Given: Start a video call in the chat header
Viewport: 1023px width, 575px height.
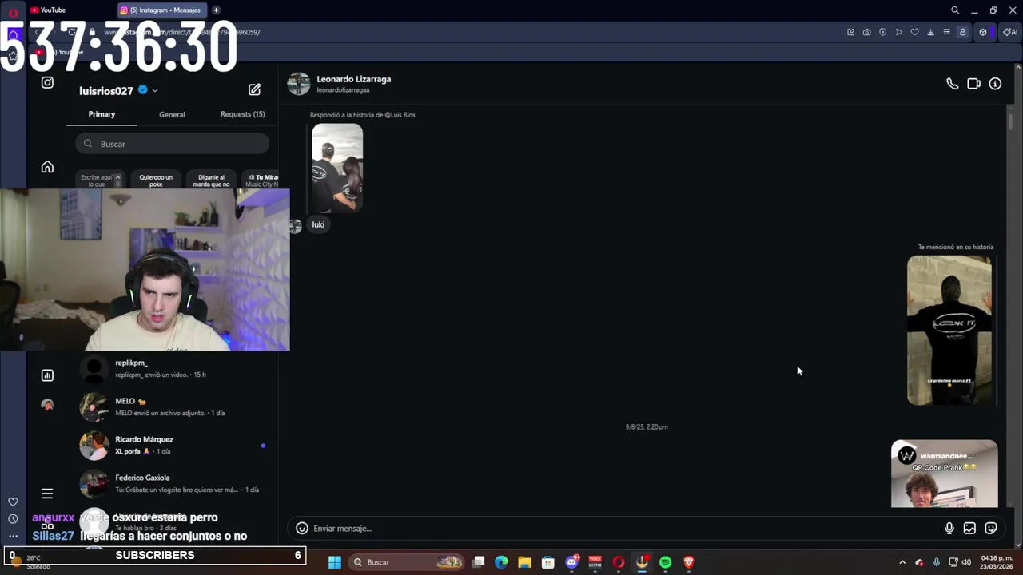Looking at the screenshot, I should pyautogui.click(x=973, y=84).
